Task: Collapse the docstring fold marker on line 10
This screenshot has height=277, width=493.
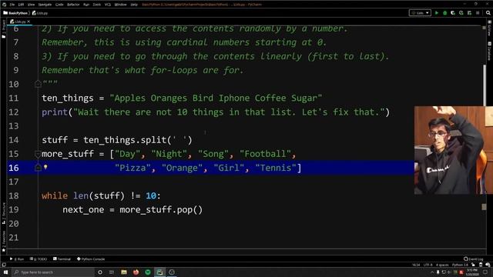Action: pyautogui.click(x=38, y=84)
